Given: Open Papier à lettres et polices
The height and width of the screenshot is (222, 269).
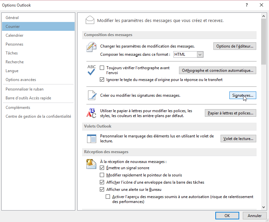Looking at the screenshot, I should [x=230, y=113].
